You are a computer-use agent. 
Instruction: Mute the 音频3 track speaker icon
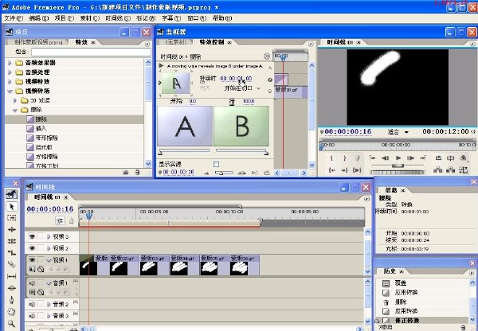point(32,315)
